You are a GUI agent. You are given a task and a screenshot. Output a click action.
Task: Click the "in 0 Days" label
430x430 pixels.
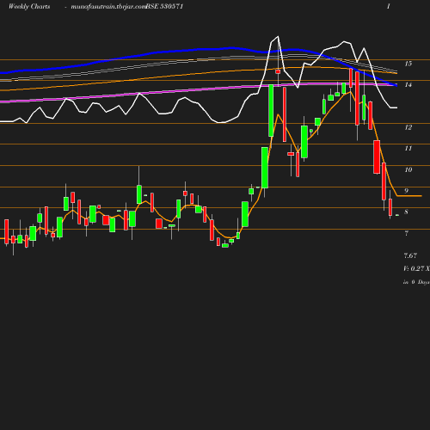[416, 282]
